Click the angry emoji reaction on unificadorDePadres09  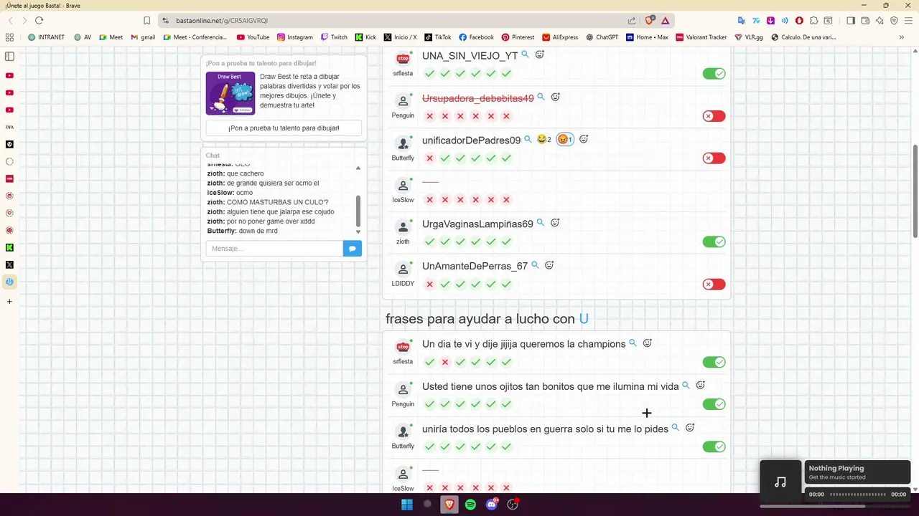(565, 139)
